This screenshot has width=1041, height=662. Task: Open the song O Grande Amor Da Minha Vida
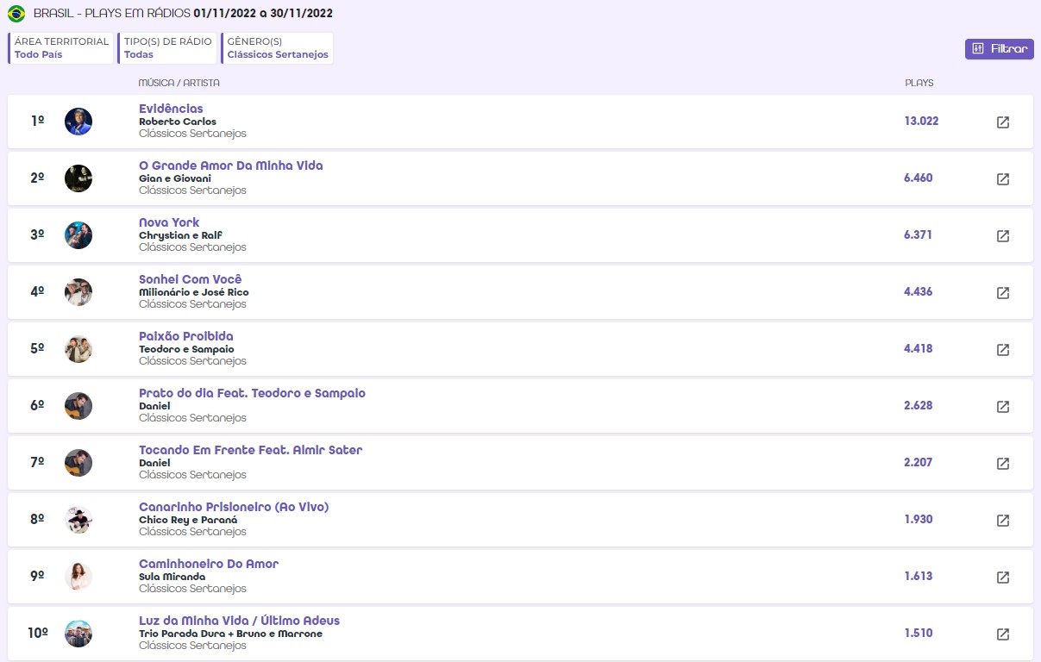[231, 165]
